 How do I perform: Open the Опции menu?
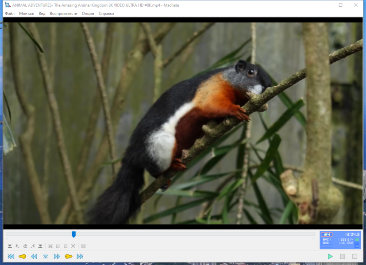click(88, 14)
